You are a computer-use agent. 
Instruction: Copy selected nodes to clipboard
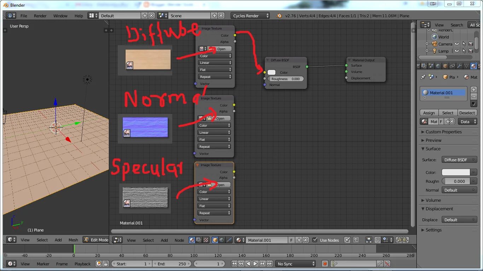click(399, 240)
